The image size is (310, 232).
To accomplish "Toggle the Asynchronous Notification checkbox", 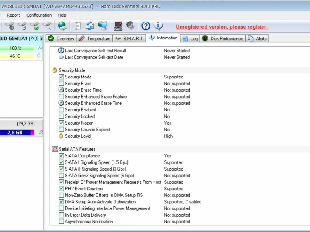I will [61, 221].
